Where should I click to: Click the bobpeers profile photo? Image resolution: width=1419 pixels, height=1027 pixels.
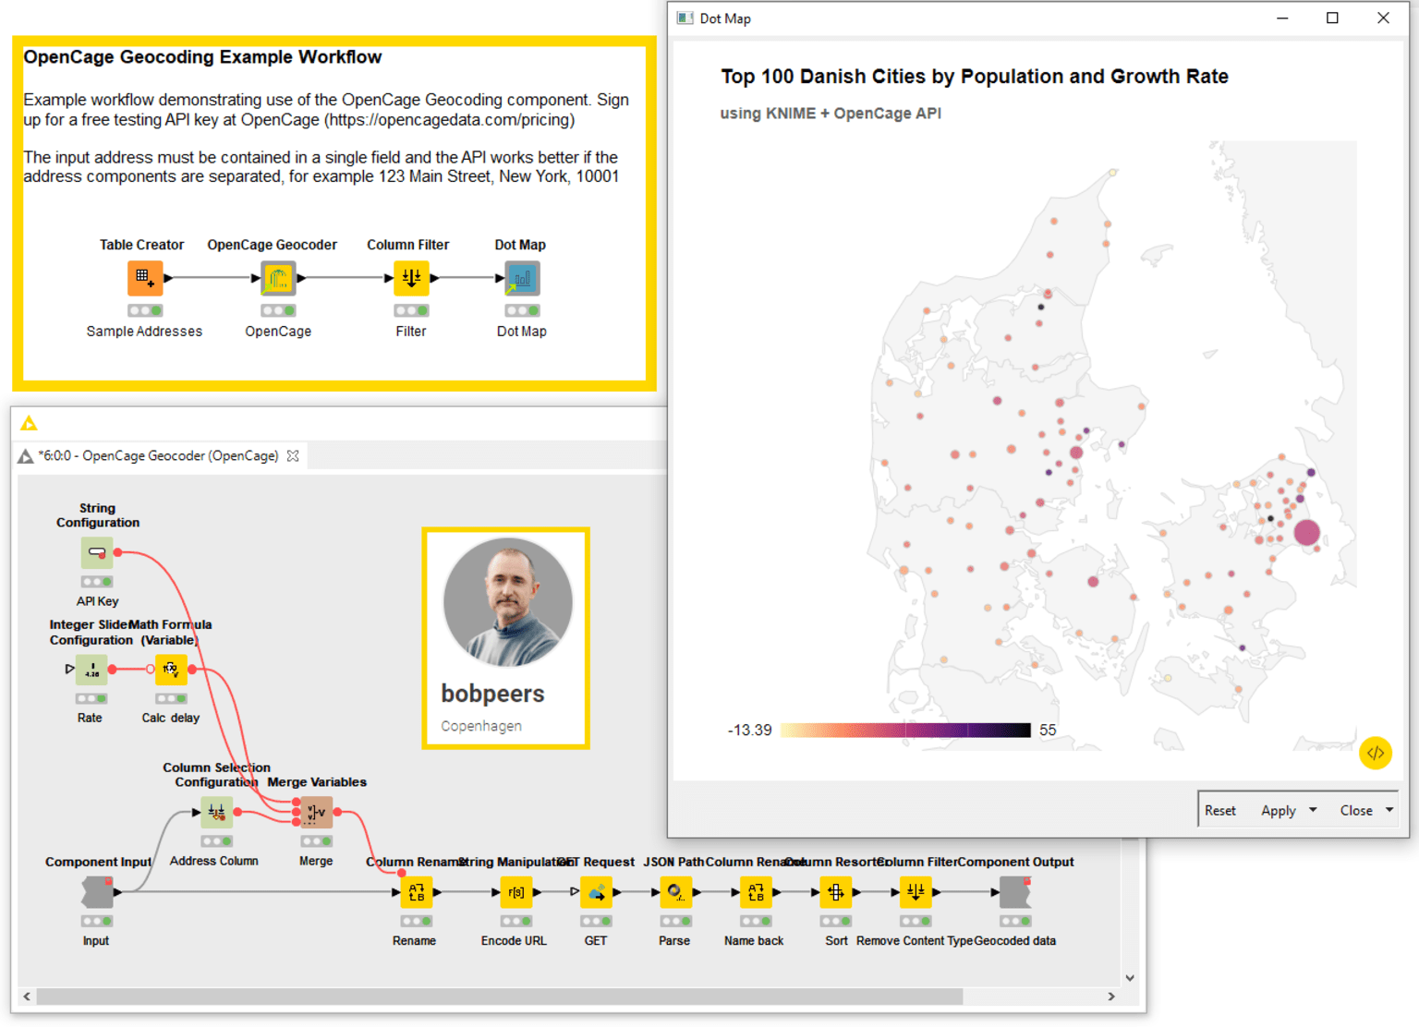(507, 602)
